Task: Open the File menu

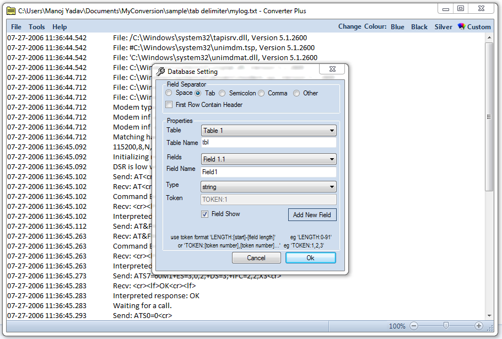Action: click(16, 26)
